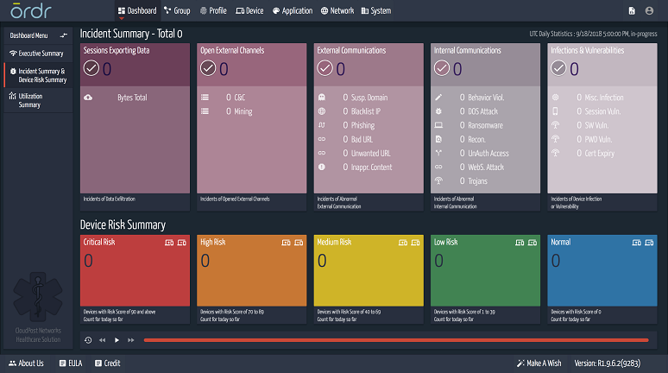Open the EULA link in footer
The width and height of the screenshot is (668, 373).
click(70, 364)
